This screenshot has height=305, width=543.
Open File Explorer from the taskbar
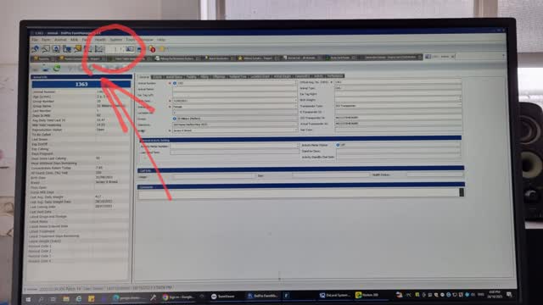tap(66, 299)
